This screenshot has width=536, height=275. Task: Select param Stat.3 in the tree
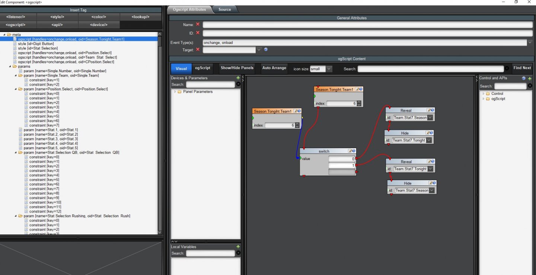click(x=48, y=139)
